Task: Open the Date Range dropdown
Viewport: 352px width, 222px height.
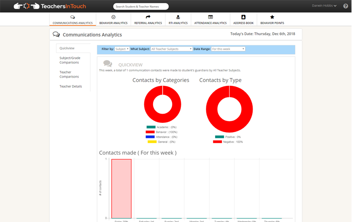Action: pos(228,49)
